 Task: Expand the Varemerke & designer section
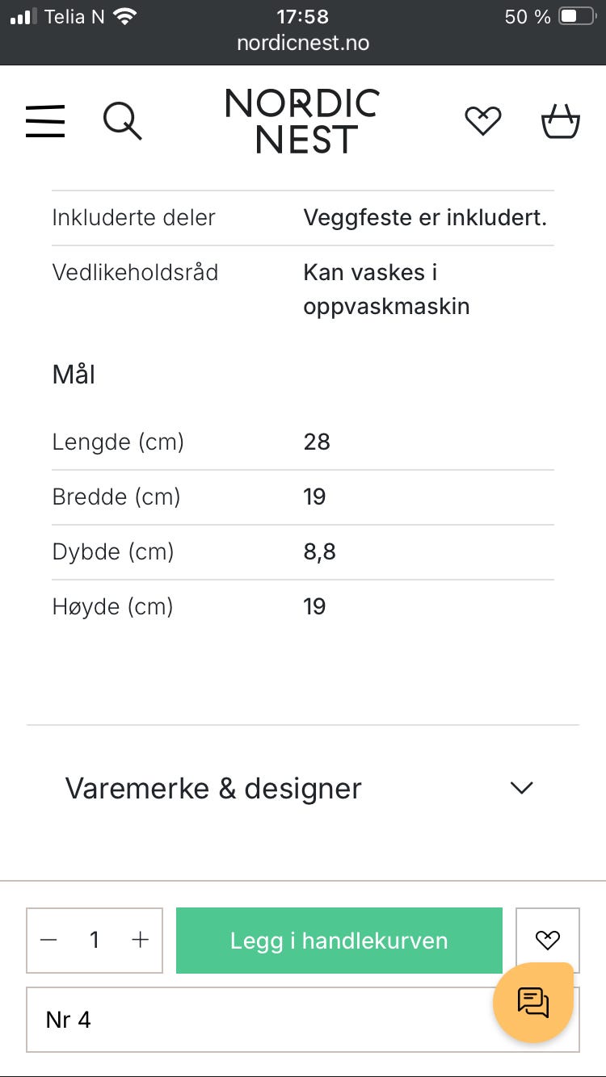213,788
